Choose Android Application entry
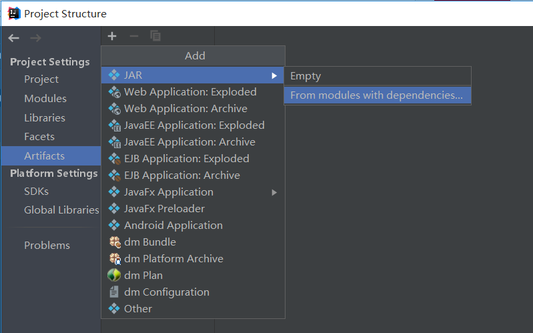The height and width of the screenshot is (333, 533). tap(192, 225)
